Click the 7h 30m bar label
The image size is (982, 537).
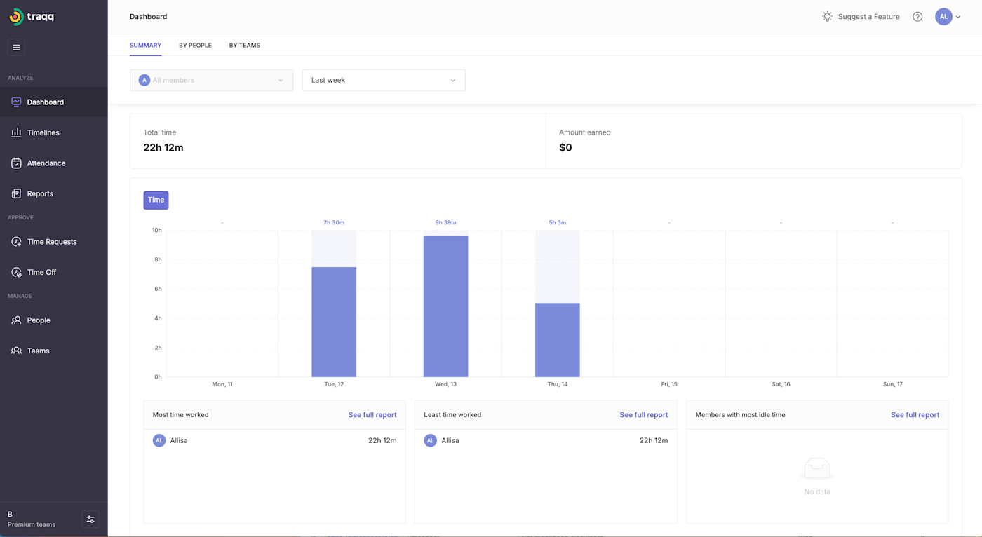[334, 222]
